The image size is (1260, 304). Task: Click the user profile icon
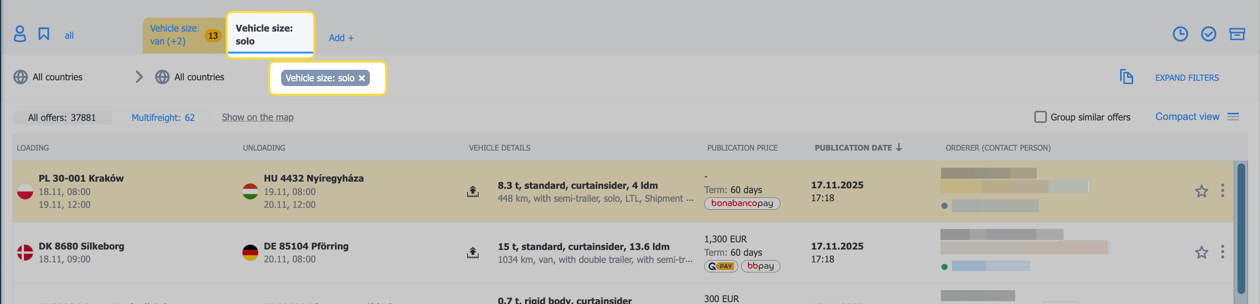pos(20,34)
